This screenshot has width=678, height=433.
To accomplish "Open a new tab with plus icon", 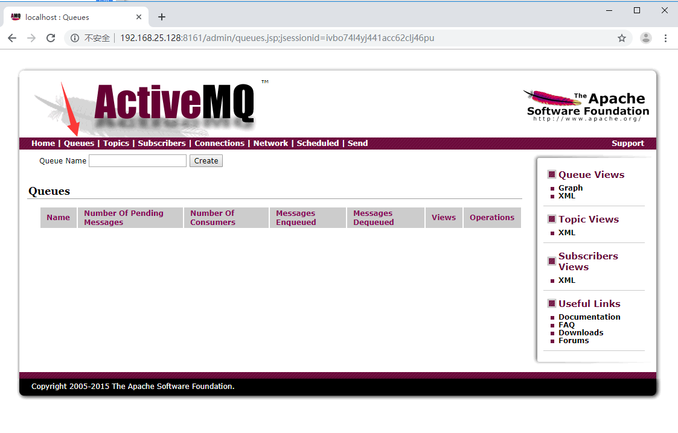I will [x=162, y=17].
